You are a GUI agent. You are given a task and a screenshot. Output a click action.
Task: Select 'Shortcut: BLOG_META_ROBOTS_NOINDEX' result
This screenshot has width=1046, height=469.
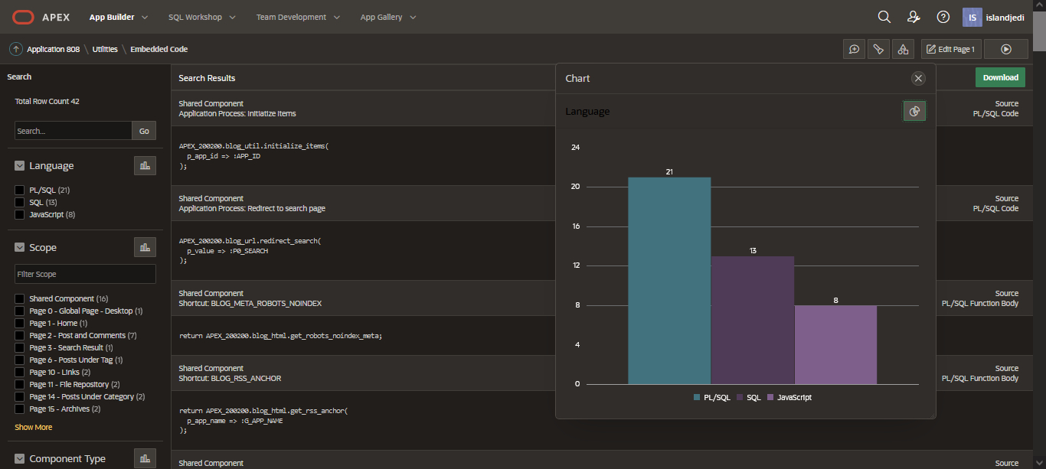click(250, 303)
